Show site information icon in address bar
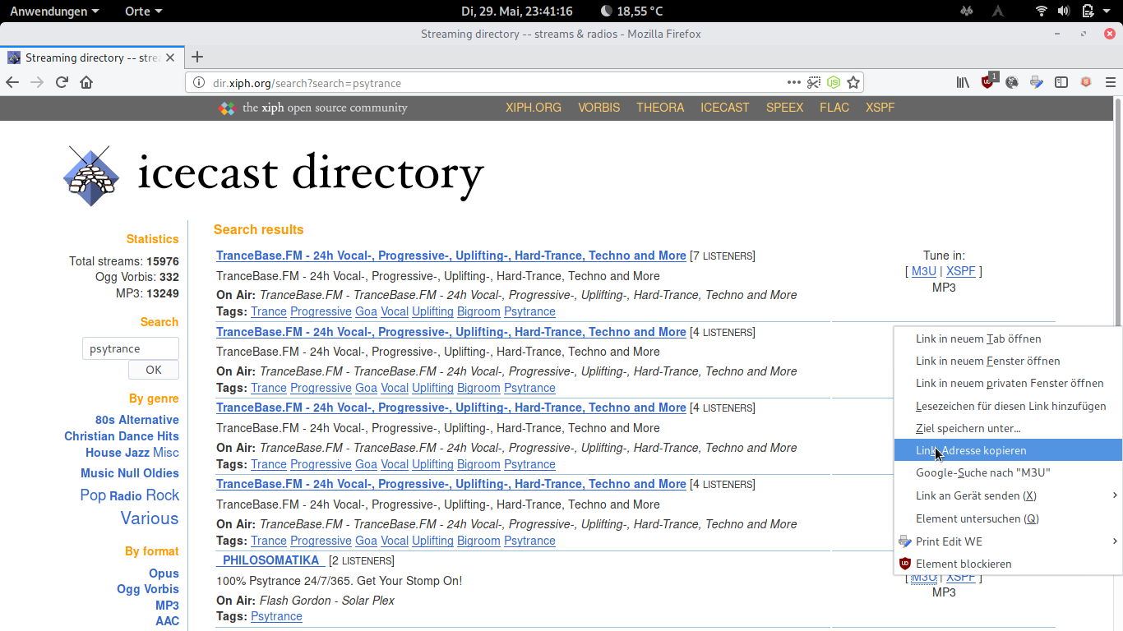Image resolution: width=1123 pixels, height=631 pixels. 198,82
